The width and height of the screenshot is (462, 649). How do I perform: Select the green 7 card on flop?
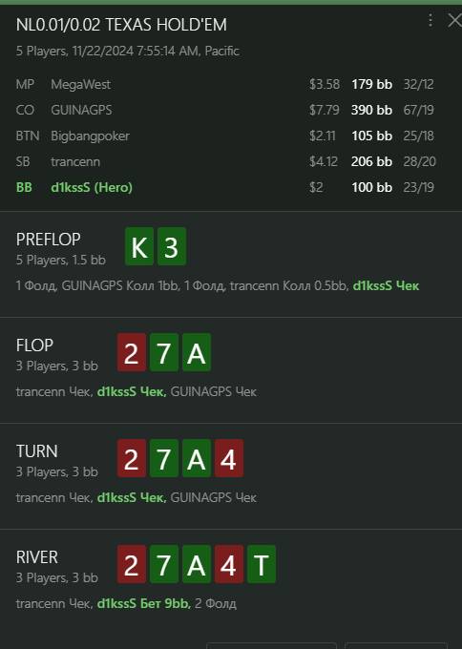(x=164, y=352)
